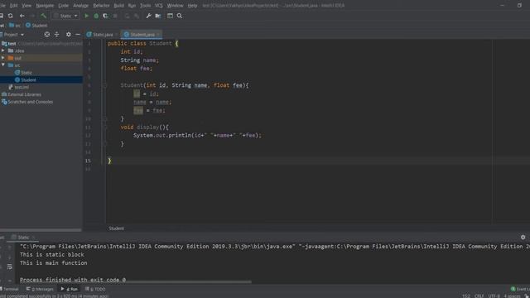Click the src breadcrumb in navigation bar
This screenshot has height=298, width=530.
15,26
